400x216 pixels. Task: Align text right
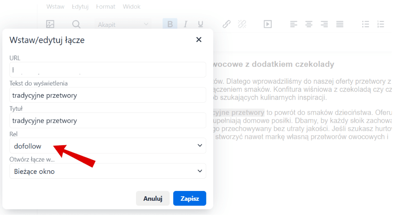point(324,24)
